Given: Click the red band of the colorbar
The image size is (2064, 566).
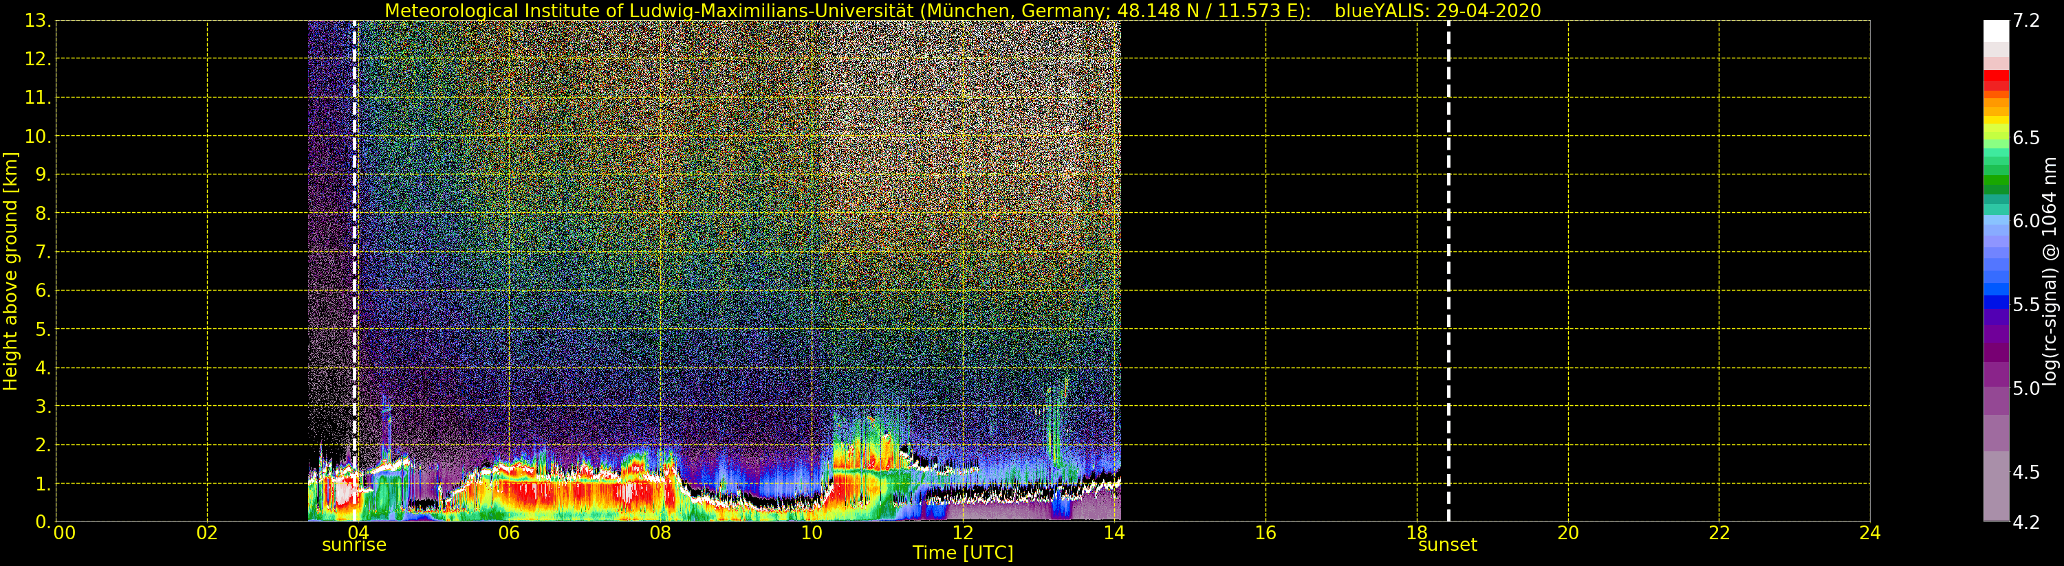Looking at the screenshot, I should [1996, 80].
